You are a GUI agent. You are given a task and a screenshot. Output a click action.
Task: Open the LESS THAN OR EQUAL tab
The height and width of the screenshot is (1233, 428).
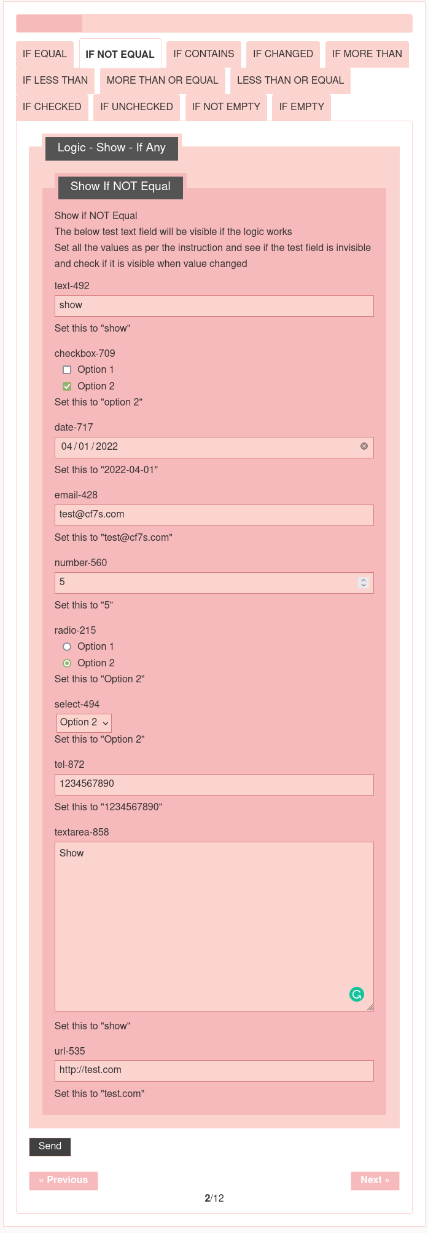290,81
